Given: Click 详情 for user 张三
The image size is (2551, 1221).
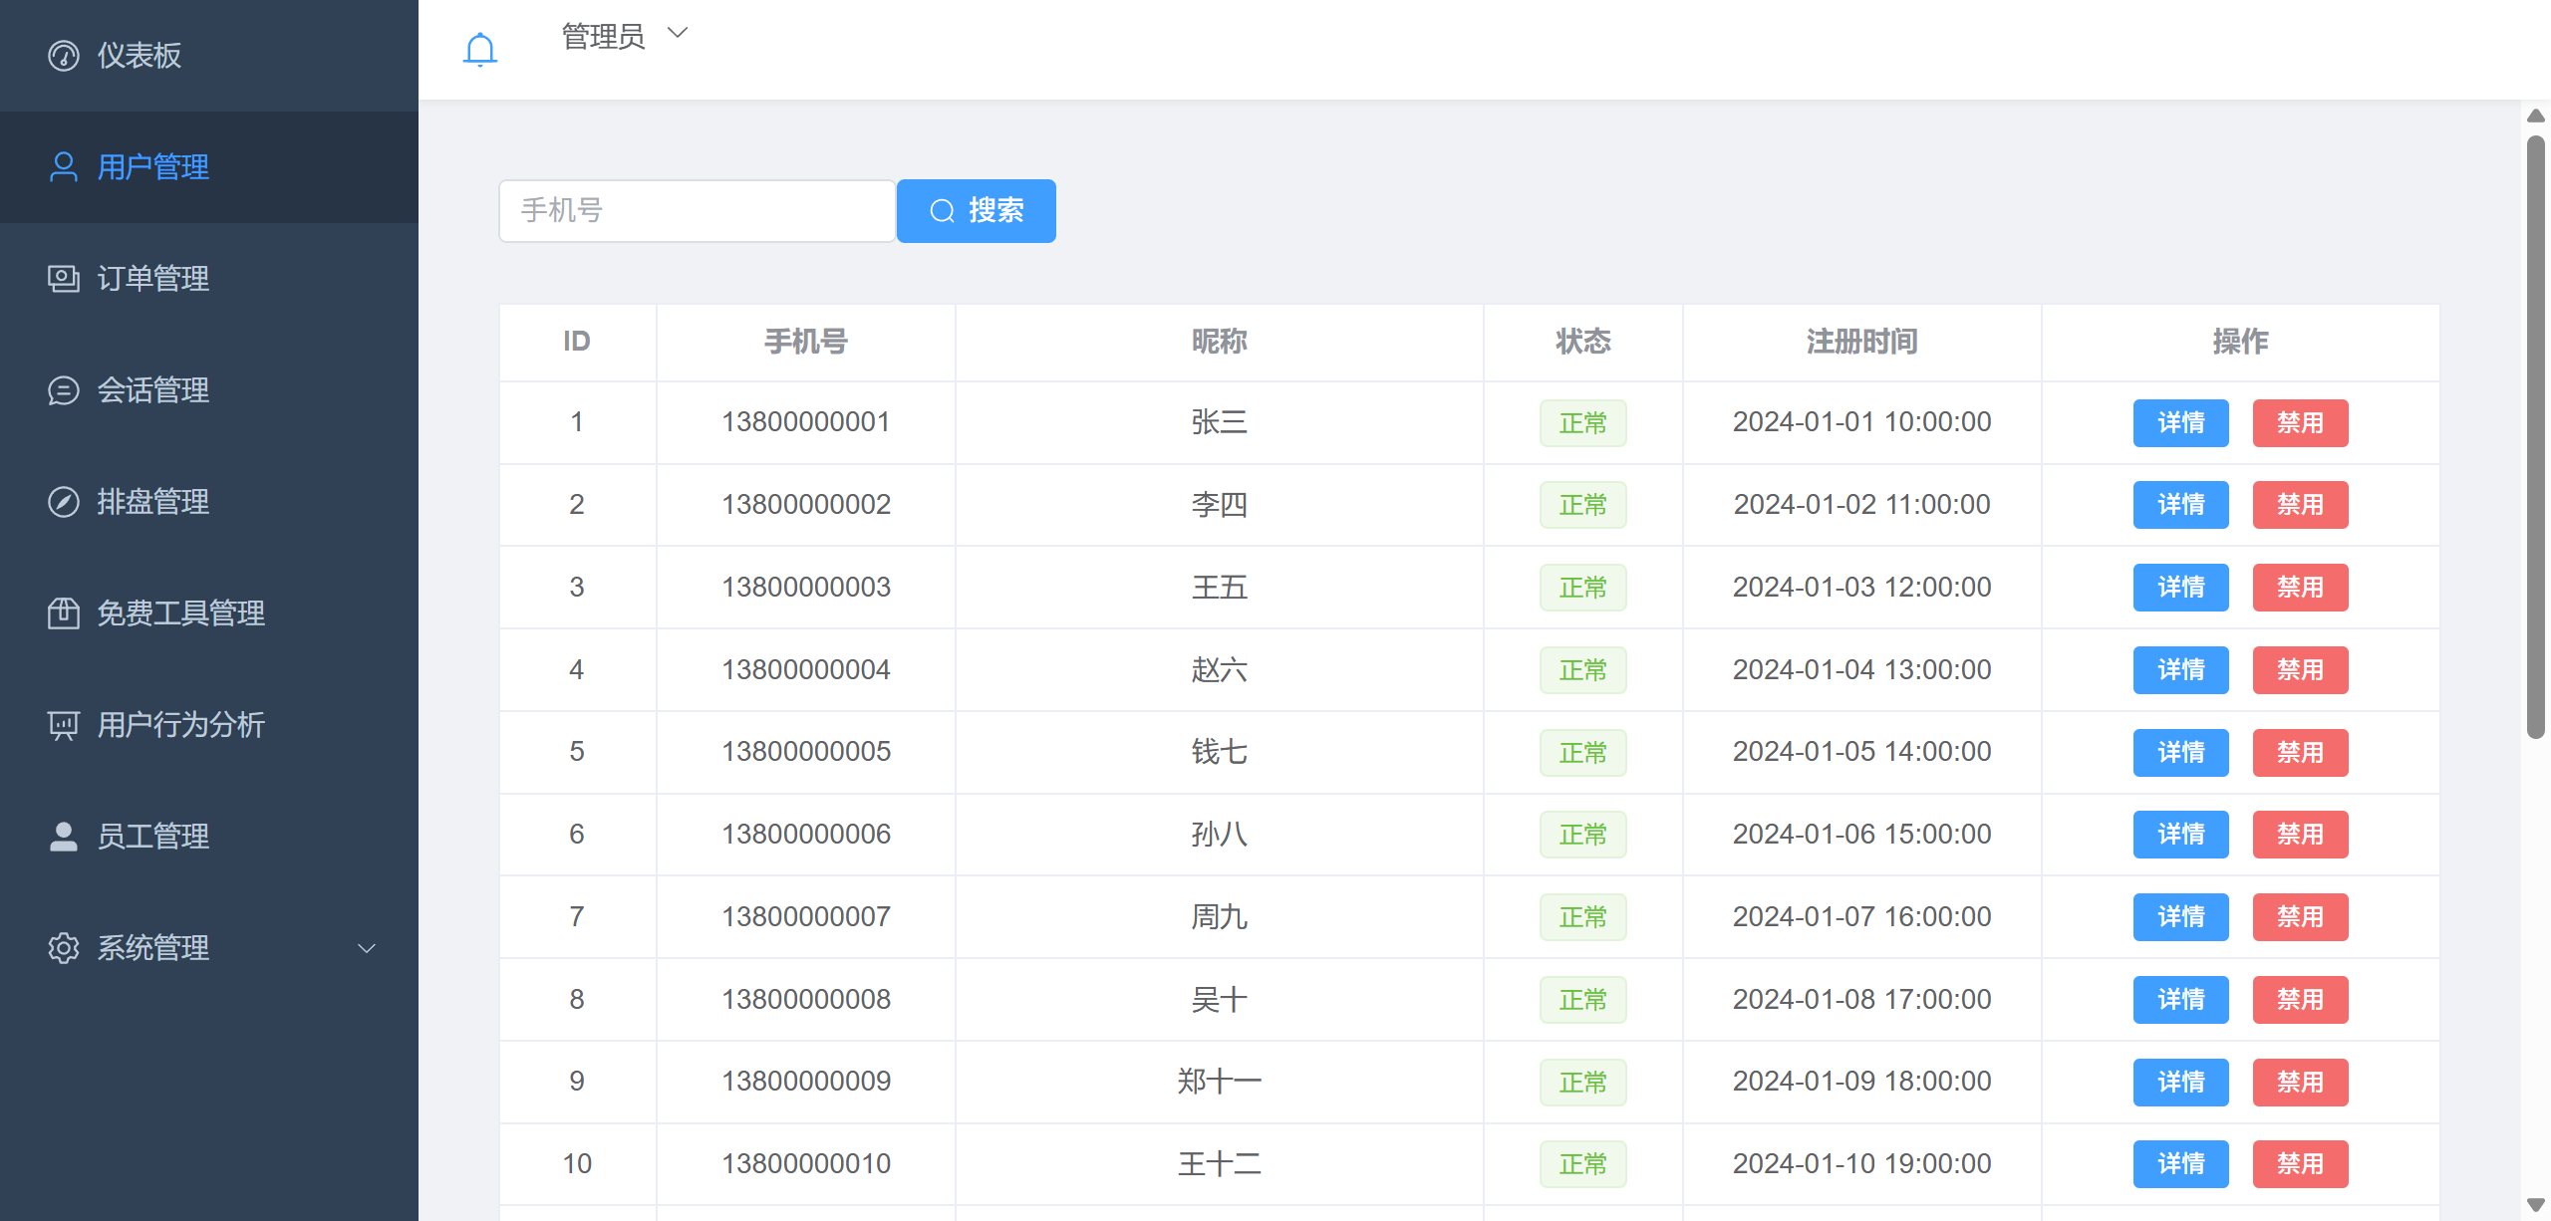Looking at the screenshot, I should point(2181,422).
